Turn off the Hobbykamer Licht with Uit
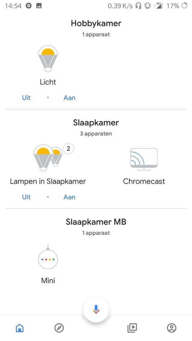Screen dimensions: 192x341 pyautogui.click(x=26, y=98)
